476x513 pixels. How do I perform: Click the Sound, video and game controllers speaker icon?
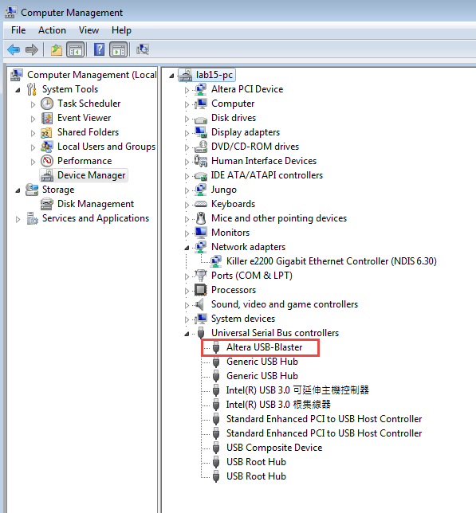pos(199,304)
